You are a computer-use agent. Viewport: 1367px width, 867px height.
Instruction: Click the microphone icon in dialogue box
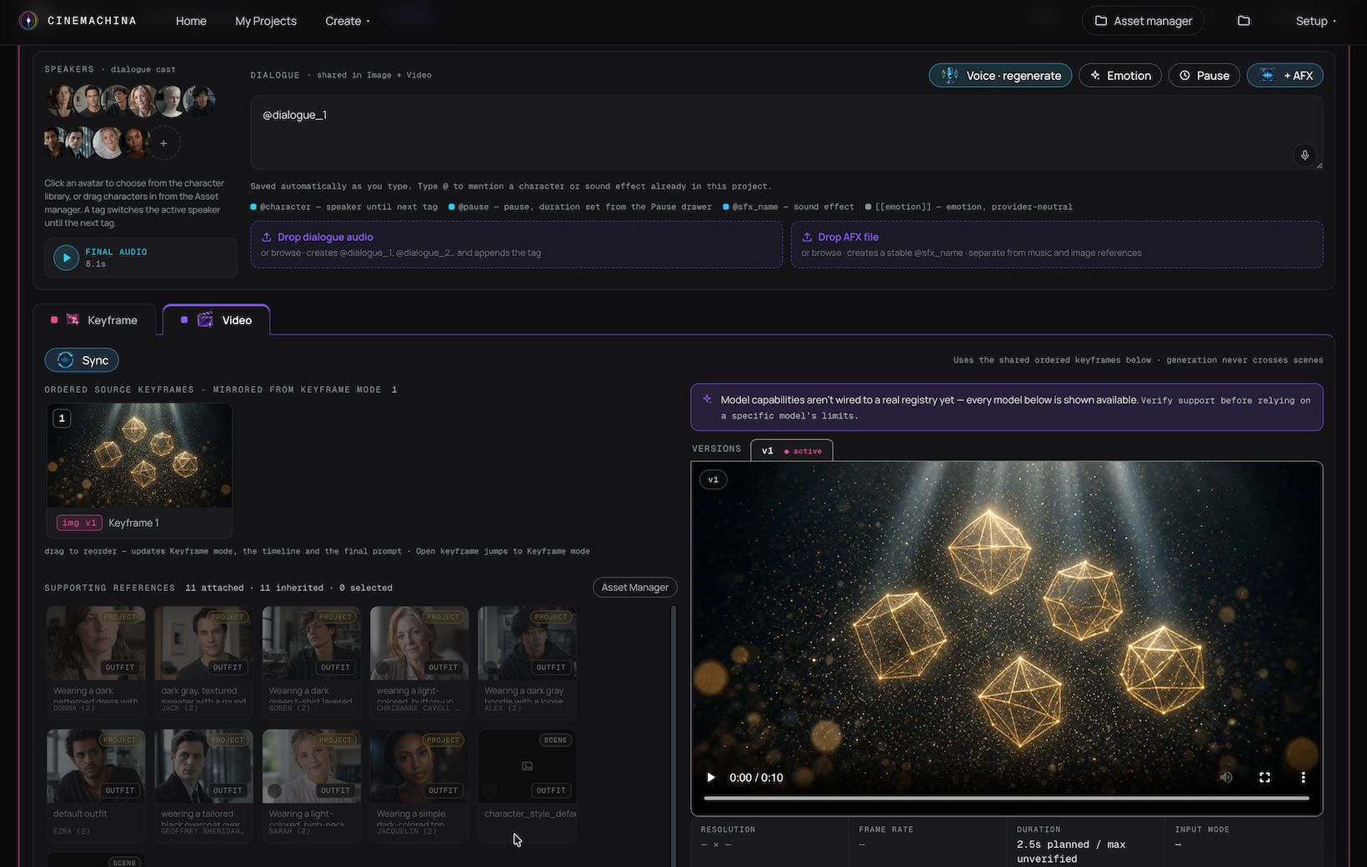pyautogui.click(x=1304, y=155)
